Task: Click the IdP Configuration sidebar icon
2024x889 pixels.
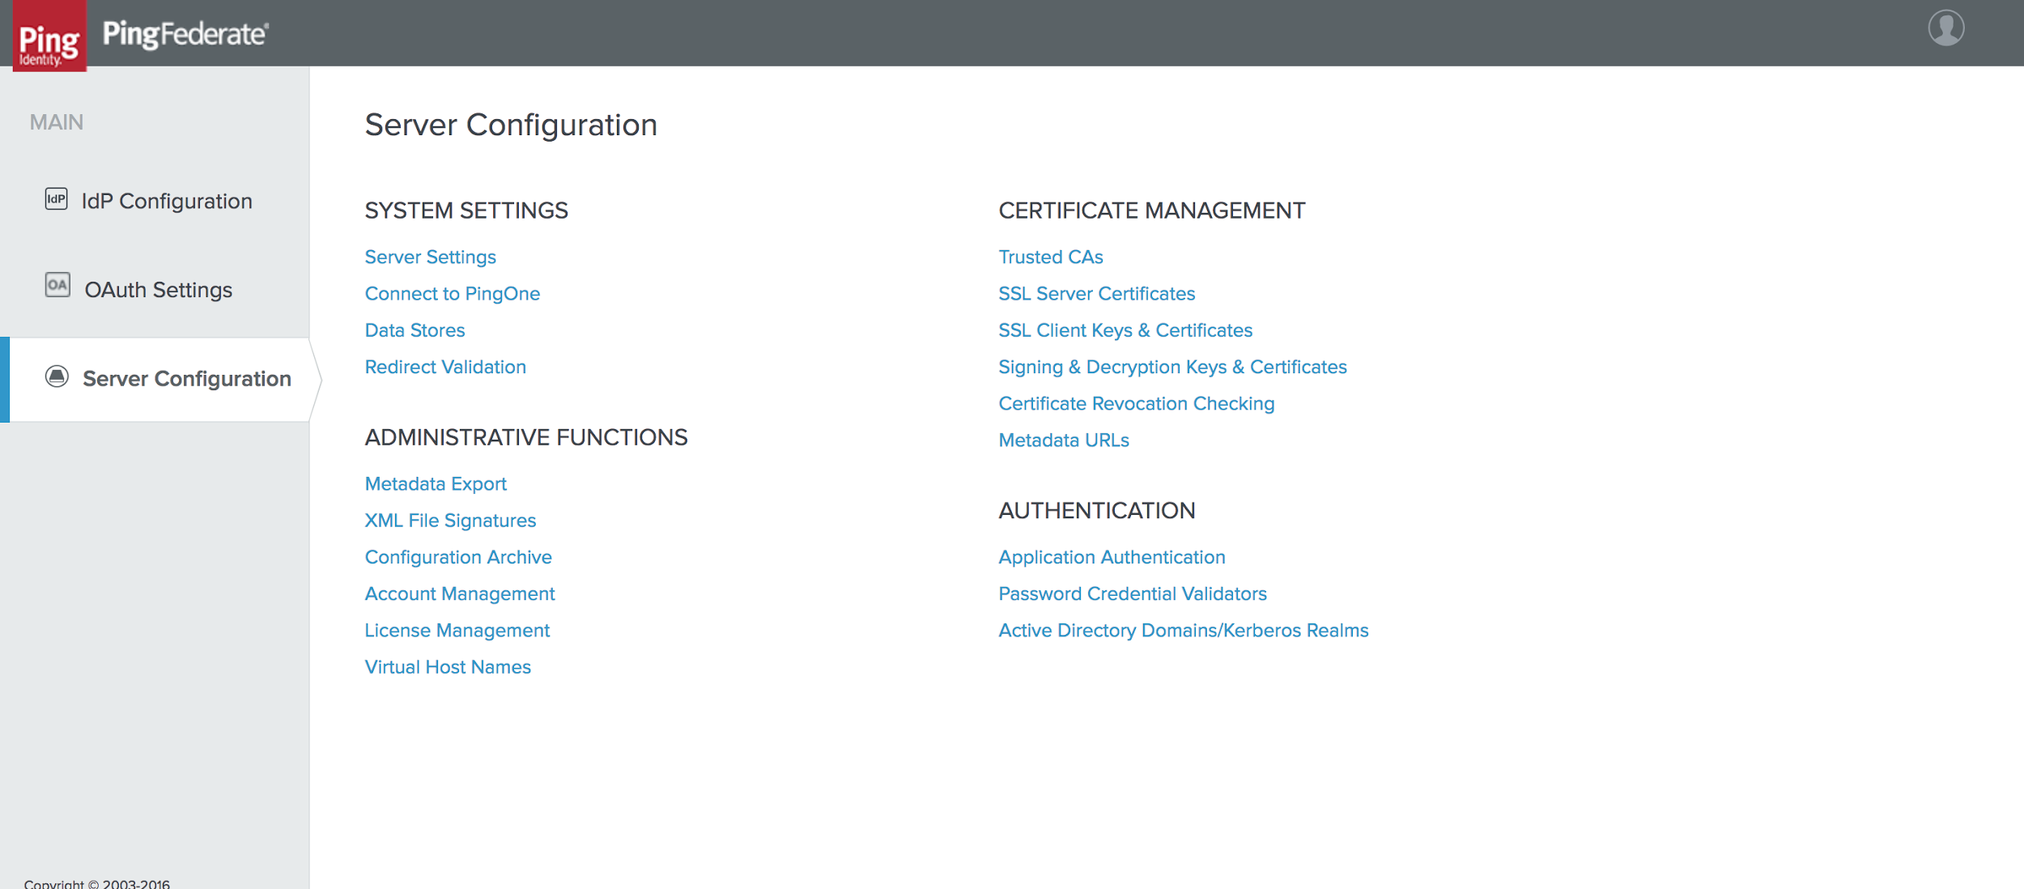Action: click(x=56, y=199)
